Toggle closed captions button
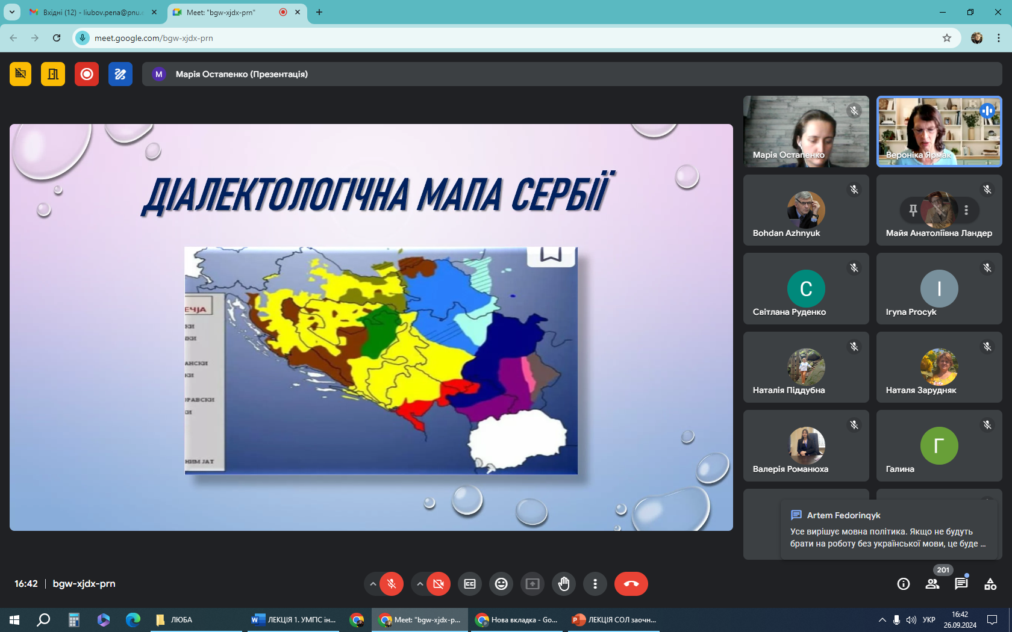The width and height of the screenshot is (1012, 632). (470, 584)
